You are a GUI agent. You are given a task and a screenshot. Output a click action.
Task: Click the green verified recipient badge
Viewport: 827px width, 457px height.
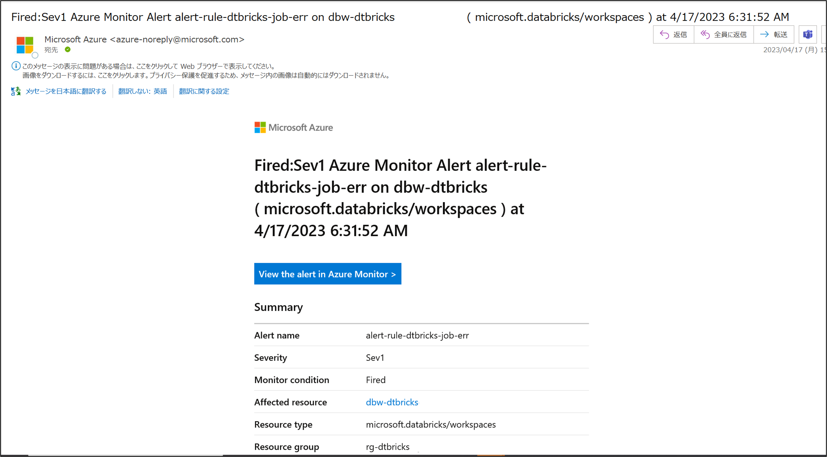[67, 49]
